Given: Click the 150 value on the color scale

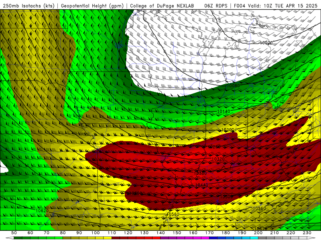Looking at the screenshot, I should point(177,233).
